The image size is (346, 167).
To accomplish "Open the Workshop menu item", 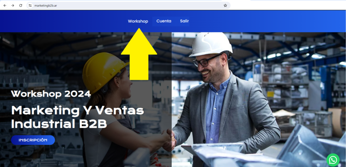I will pos(138,21).
